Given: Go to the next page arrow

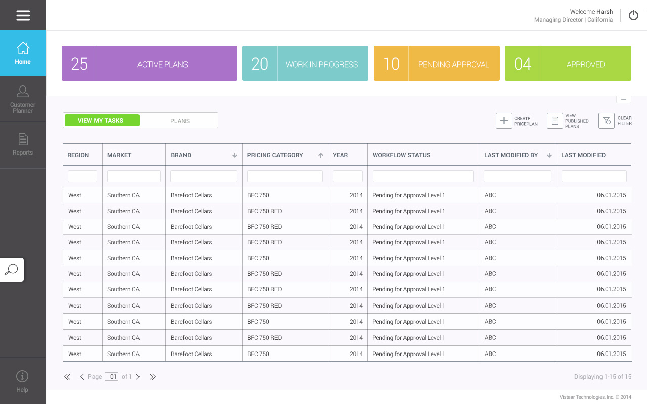Looking at the screenshot, I should point(137,377).
